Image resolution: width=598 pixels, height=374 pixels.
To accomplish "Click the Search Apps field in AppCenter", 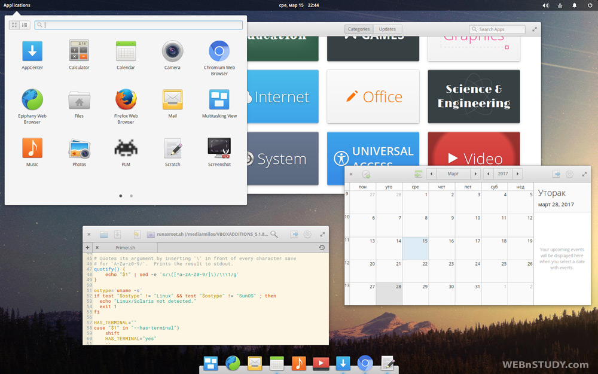I will tap(498, 29).
